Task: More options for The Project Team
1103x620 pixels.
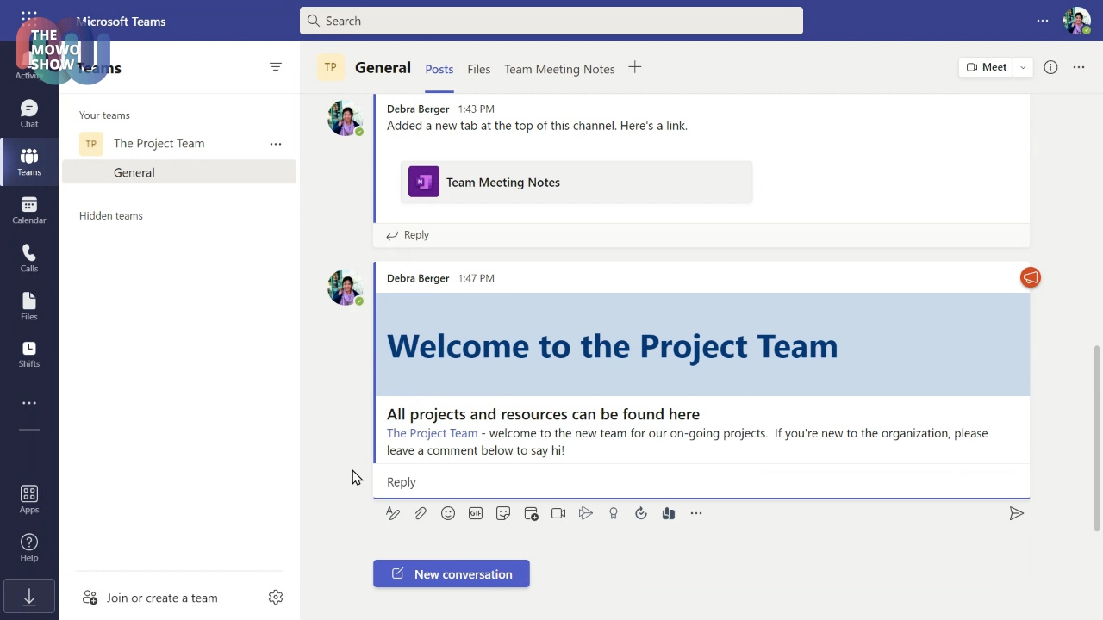Action: [x=275, y=143]
